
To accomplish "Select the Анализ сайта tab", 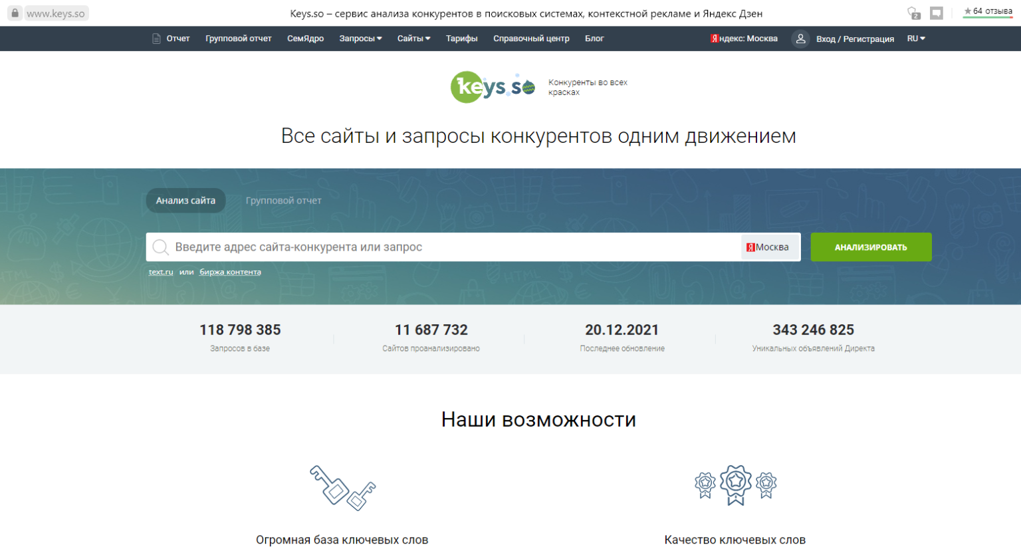I will pos(185,201).
